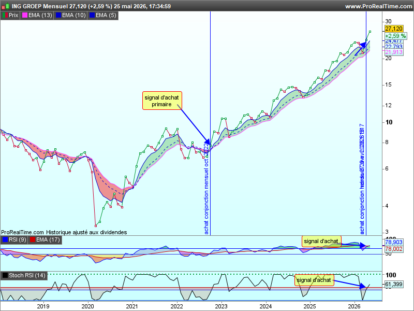The width and height of the screenshot is (414, 311).
Task: Click the 2025 year label on time axis
Action: [309, 306]
